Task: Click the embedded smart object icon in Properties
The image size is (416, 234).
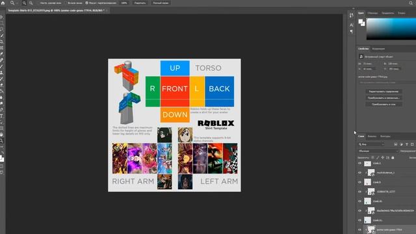Action: click(x=361, y=57)
